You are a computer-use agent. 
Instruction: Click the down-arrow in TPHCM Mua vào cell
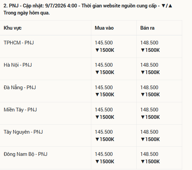97,50
